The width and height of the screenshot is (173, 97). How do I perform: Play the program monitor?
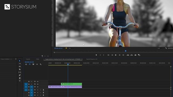point(116,55)
